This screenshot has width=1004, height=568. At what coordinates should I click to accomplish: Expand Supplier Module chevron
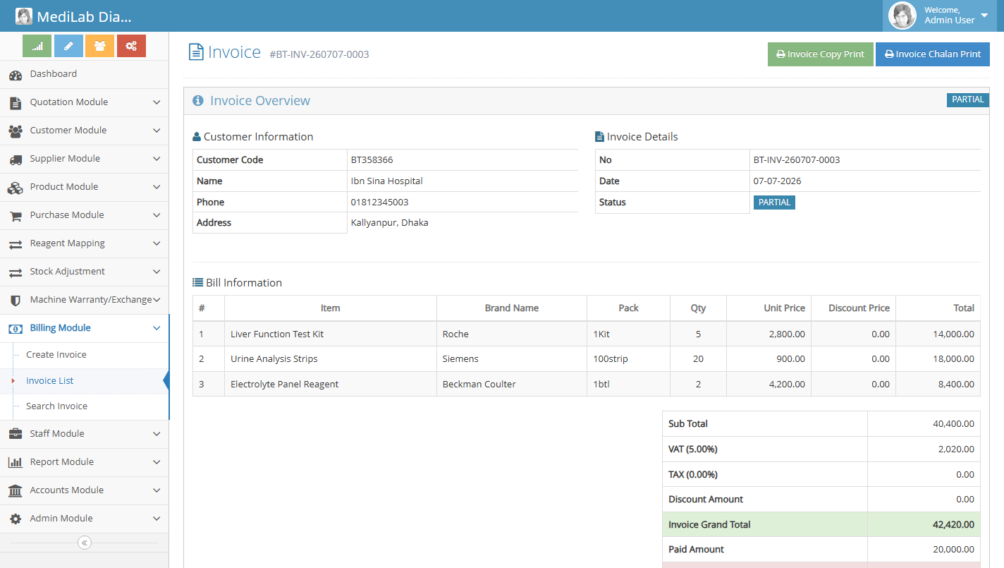(x=157, y=159)
